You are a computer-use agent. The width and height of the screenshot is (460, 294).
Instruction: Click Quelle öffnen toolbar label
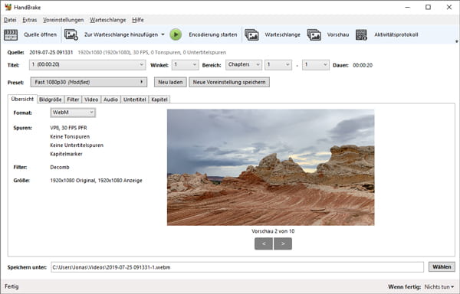coord(40,34)
